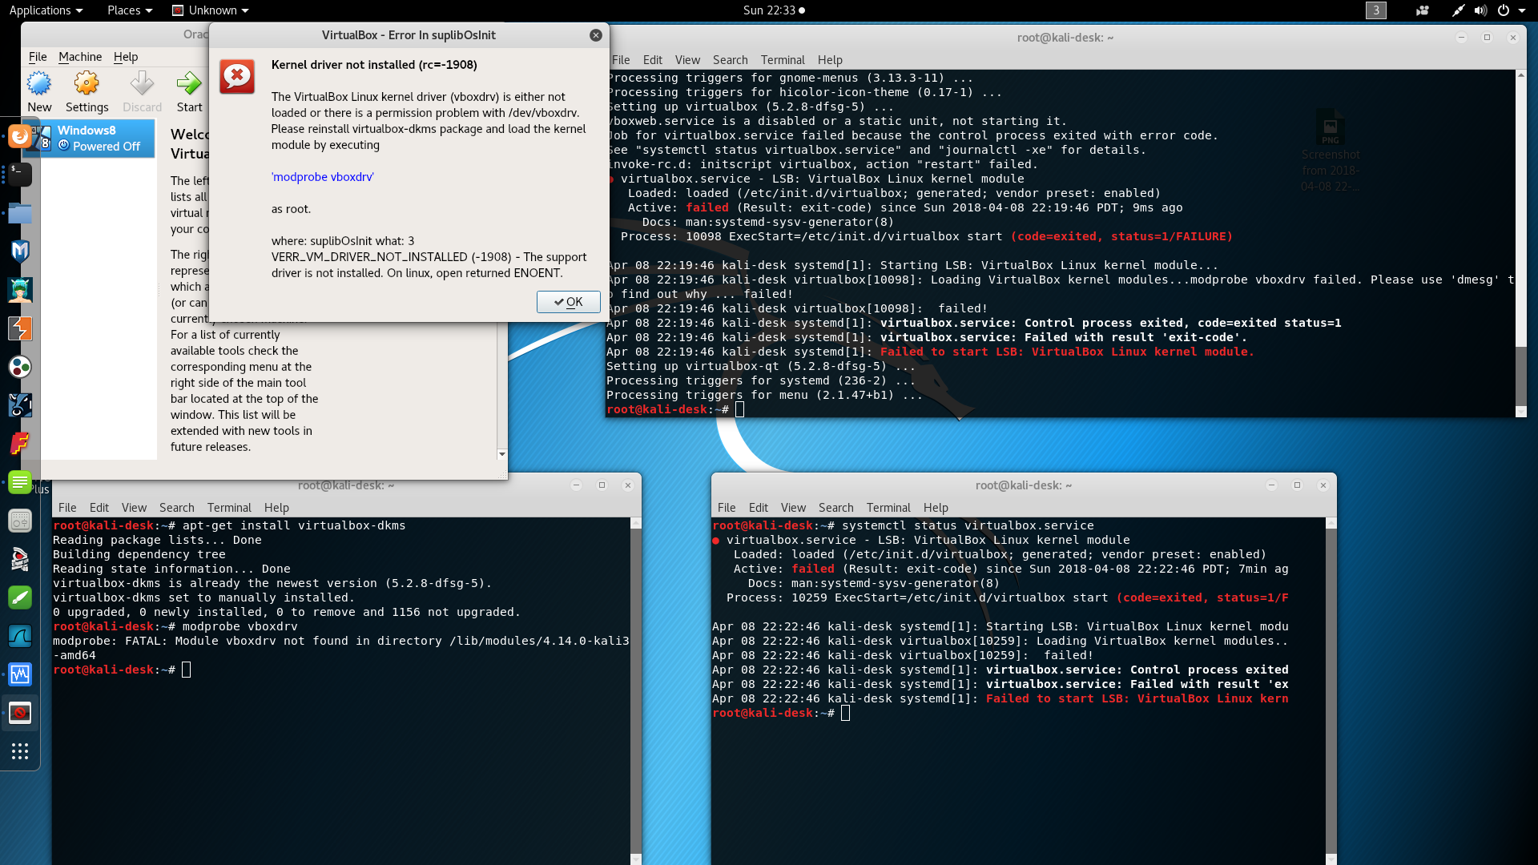The width and height of the screenshot is (1538, 865).
Task: Click 'apt-get install virtualbox-dkms' command text
Action: [x=294, y=526]
